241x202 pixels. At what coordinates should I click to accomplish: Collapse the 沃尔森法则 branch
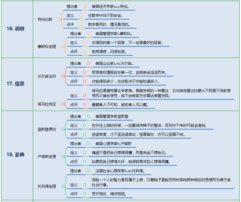tap(63, 76)
